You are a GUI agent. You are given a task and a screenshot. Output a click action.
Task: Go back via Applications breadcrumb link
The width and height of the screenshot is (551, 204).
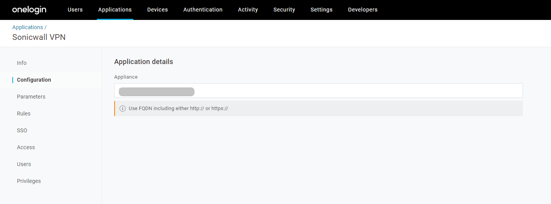point(28,27)
